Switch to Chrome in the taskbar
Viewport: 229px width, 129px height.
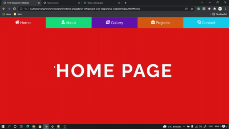[46, 126]
